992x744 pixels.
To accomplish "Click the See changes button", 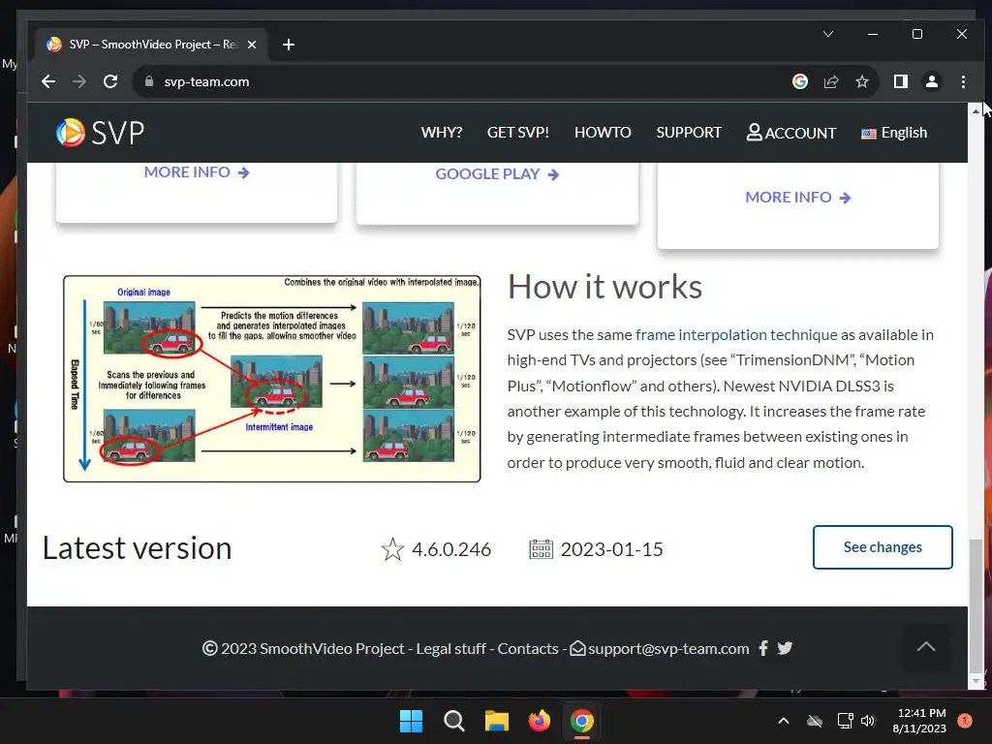I will point(883,547).
